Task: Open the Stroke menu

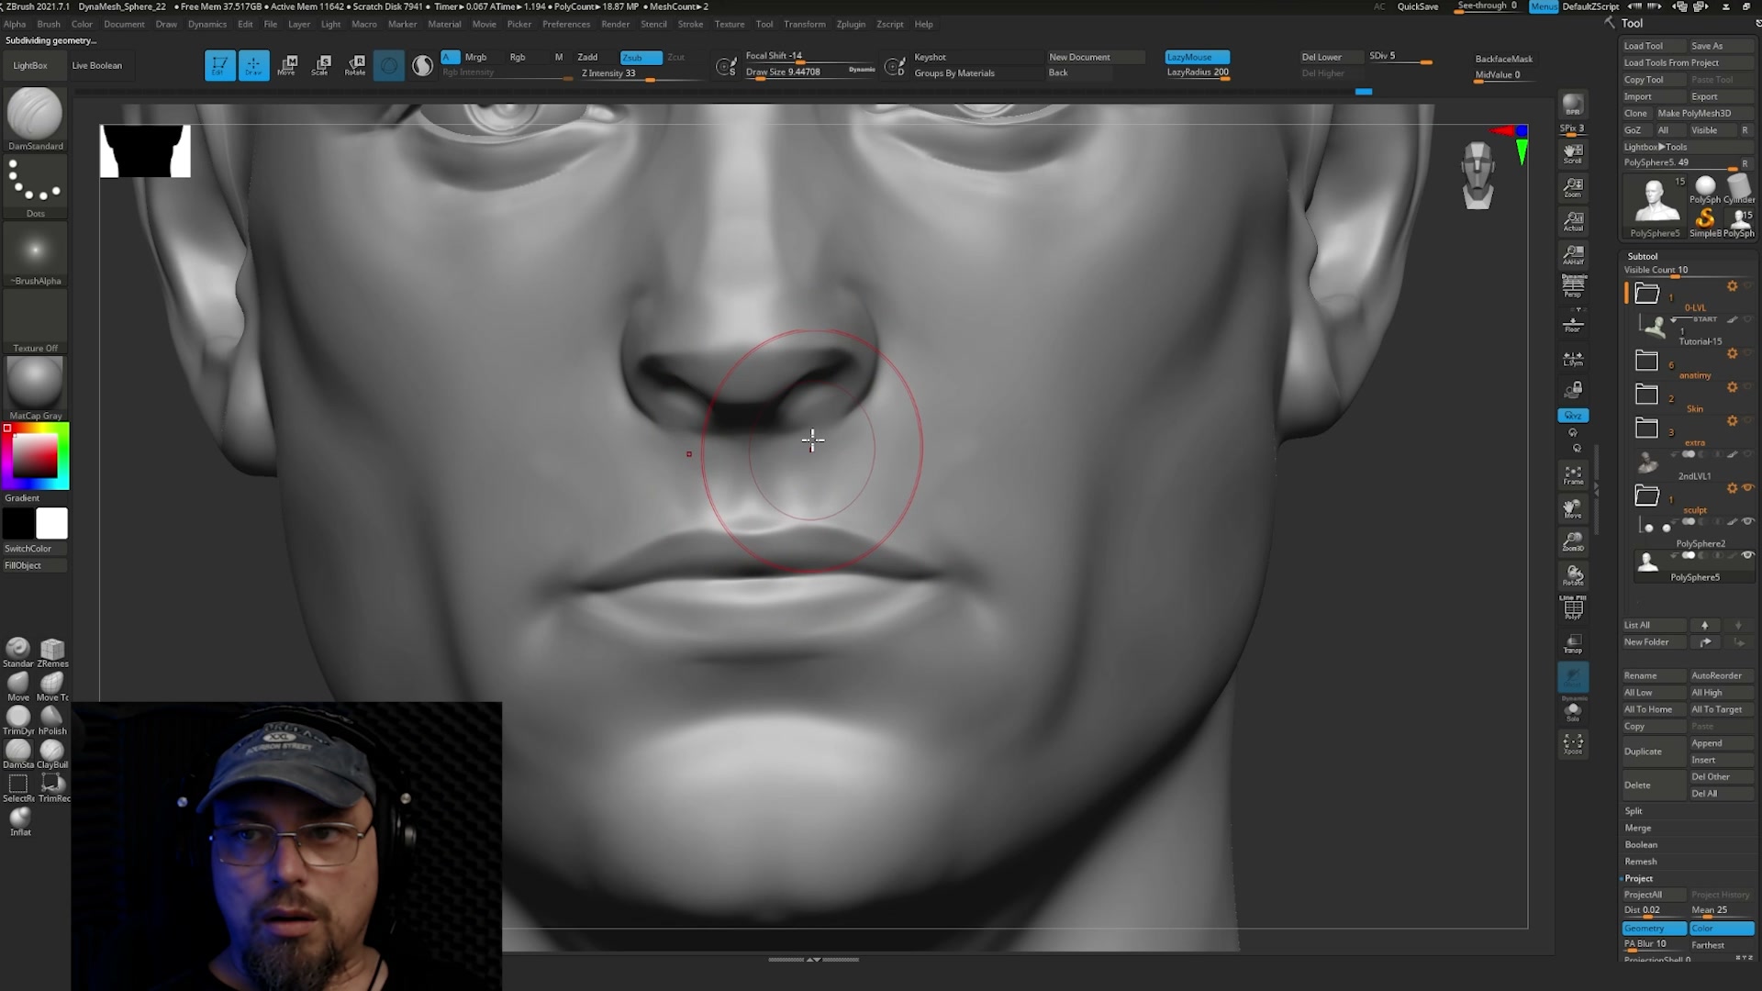Action: [x=690, y=24]
